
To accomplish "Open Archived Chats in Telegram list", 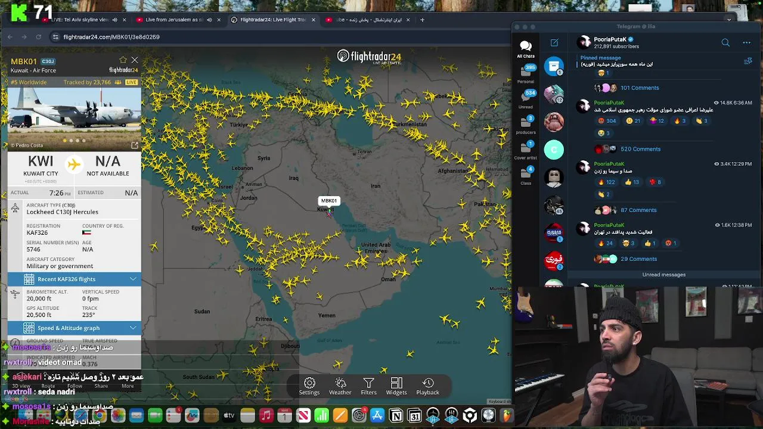I will click(x=554, y=67).
